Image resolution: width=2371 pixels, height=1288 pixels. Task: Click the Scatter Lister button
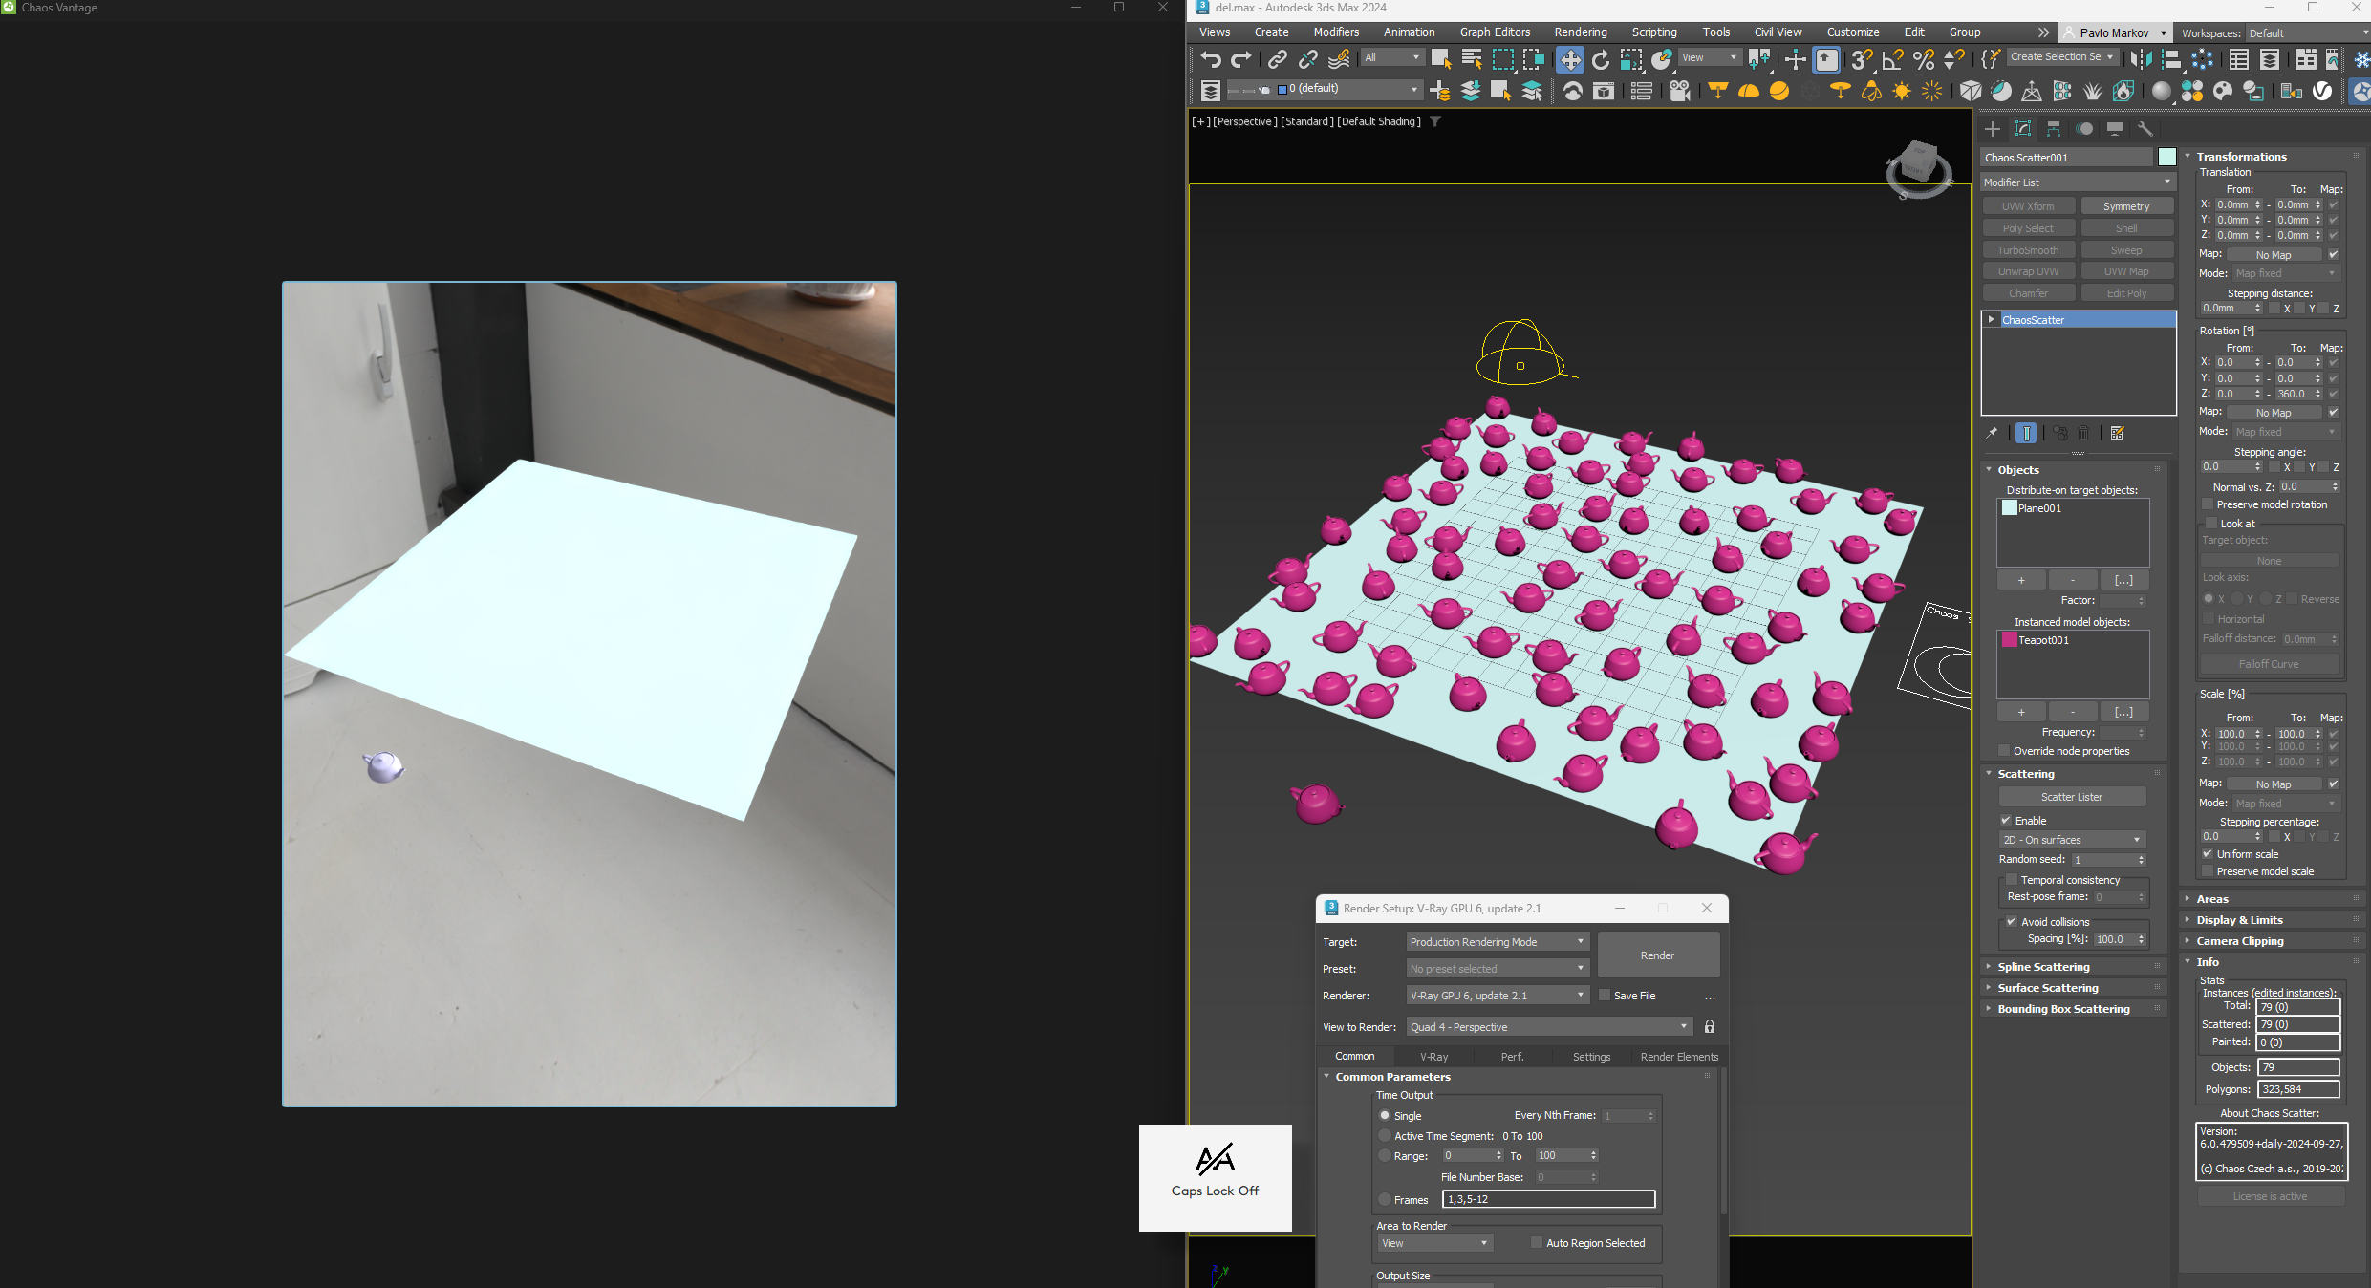[x=2072, y=797]
